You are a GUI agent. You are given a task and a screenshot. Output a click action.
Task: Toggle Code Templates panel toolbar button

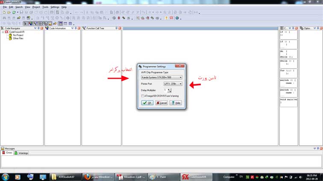[x=40, y=23]
